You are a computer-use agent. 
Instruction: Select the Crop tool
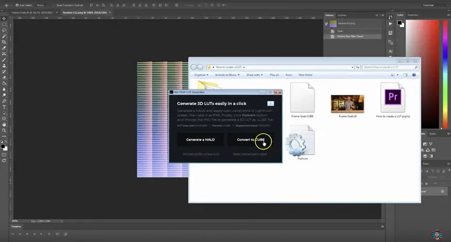click(x=4, y=42)
